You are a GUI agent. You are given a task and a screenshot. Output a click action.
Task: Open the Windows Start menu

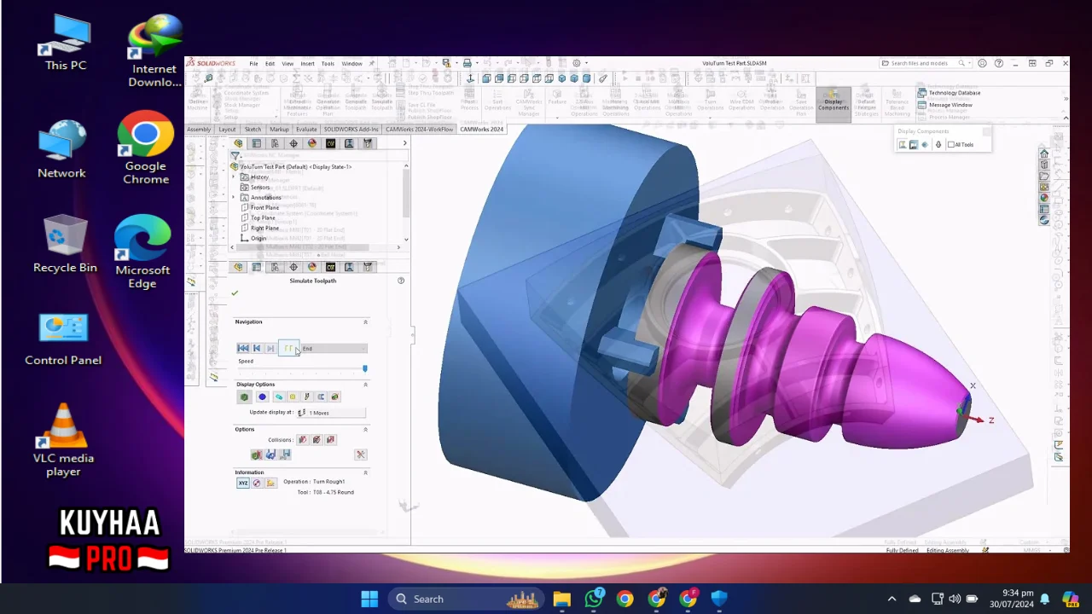(x=369, y=599)
